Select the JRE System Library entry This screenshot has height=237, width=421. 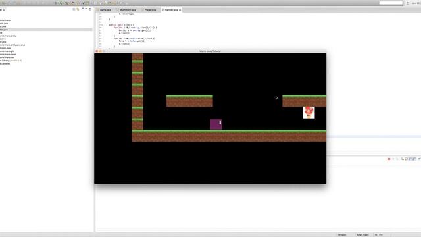click(11, 61)
